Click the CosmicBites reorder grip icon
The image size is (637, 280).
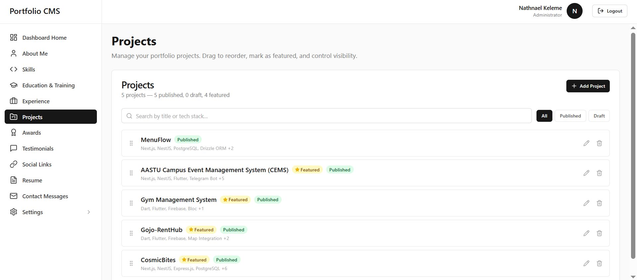[x=131, y=263]
